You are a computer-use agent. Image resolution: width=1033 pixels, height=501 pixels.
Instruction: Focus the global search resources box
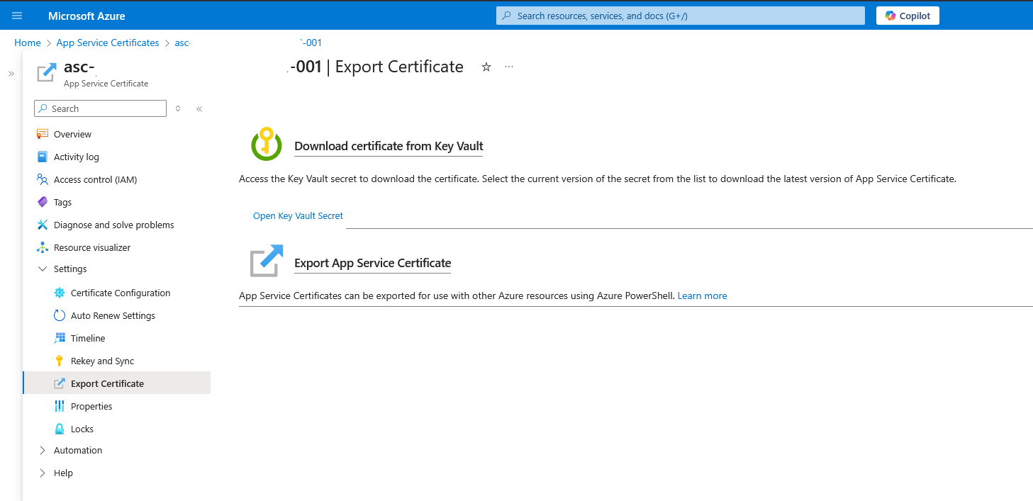coord(681,16)
